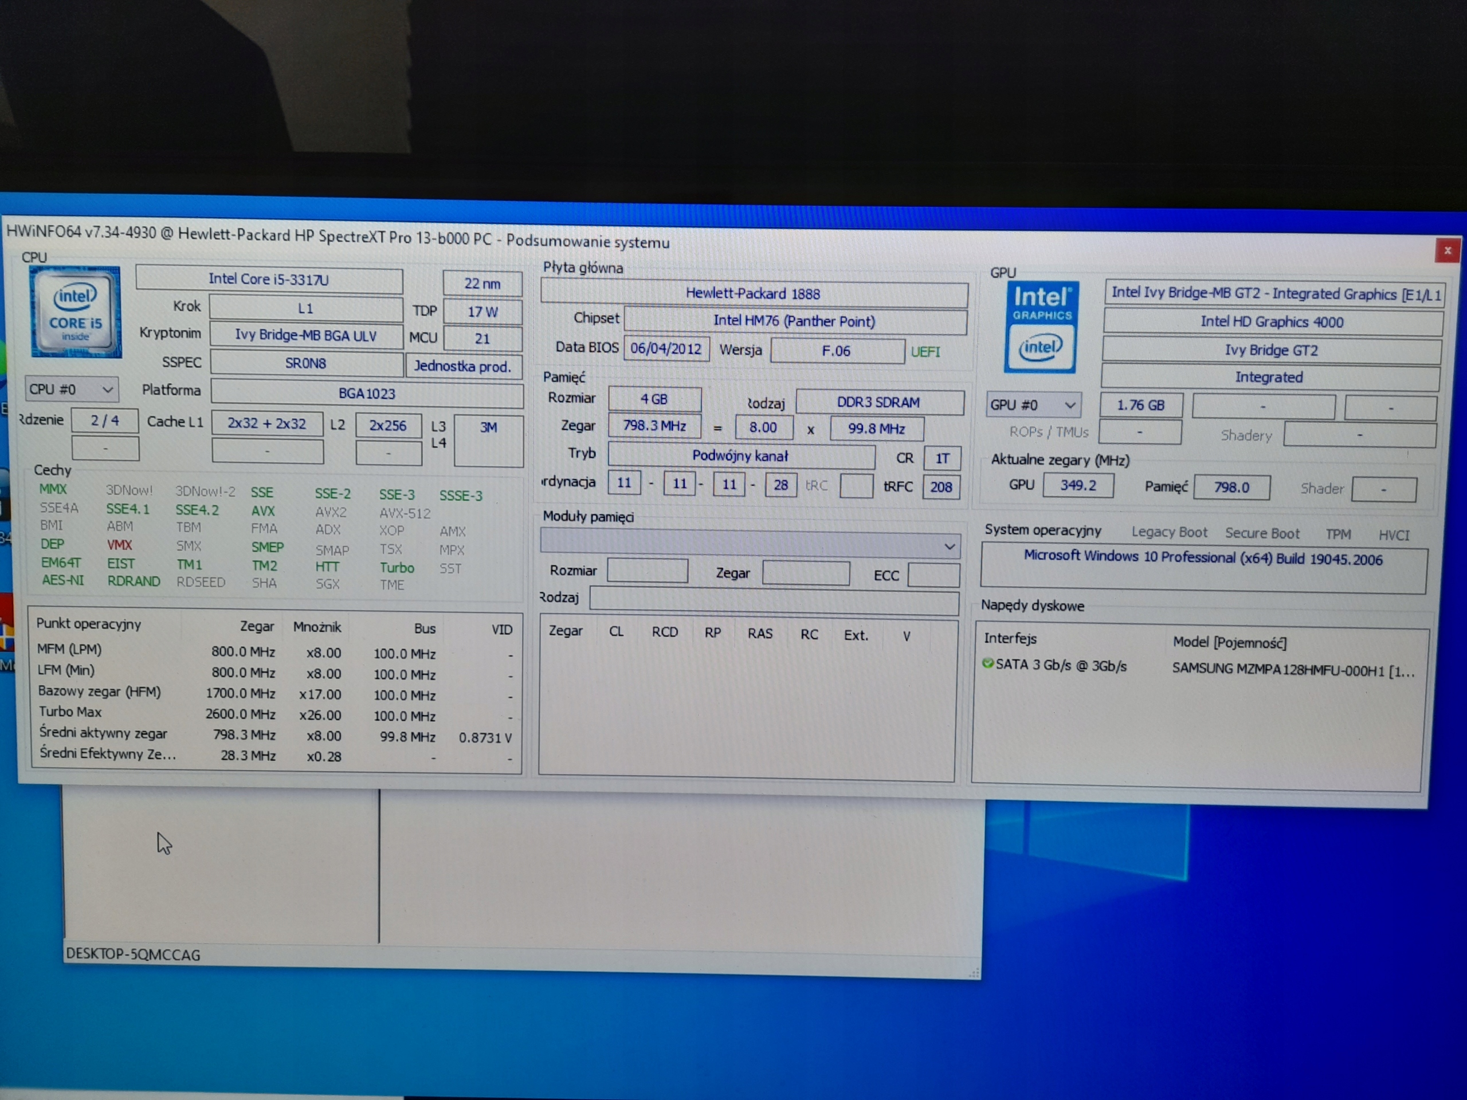Click the TPM indicator label
Viewport: 1467px width, 1100px height.
coord(1337,535)
